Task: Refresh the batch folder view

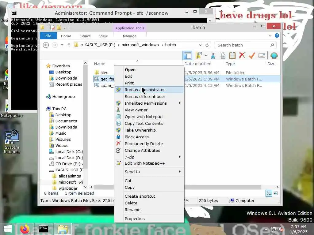Action: pyautogui.click(x=207, y=45)
